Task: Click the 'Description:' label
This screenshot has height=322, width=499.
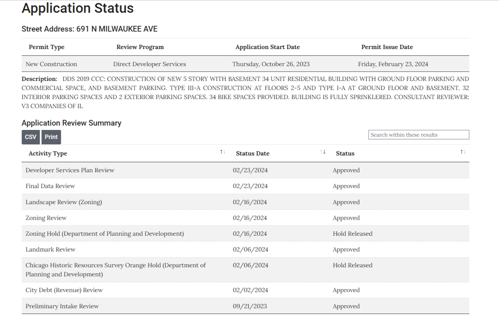Action: coord(40,79)
